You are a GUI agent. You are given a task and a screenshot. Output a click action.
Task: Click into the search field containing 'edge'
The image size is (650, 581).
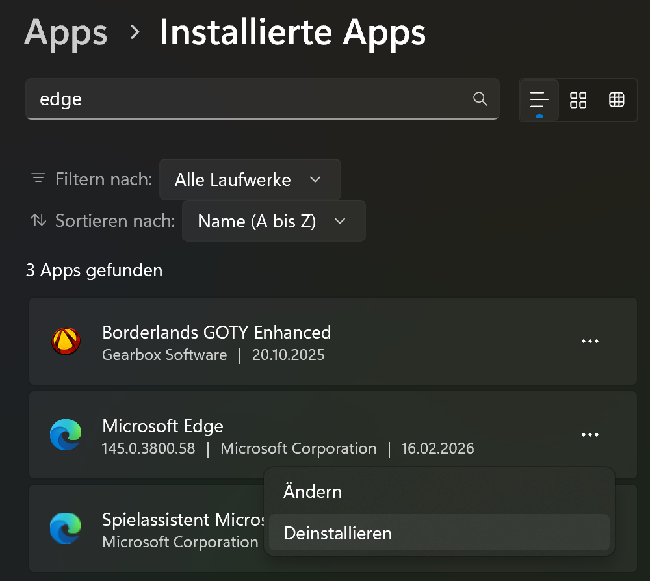click(247, 99)
